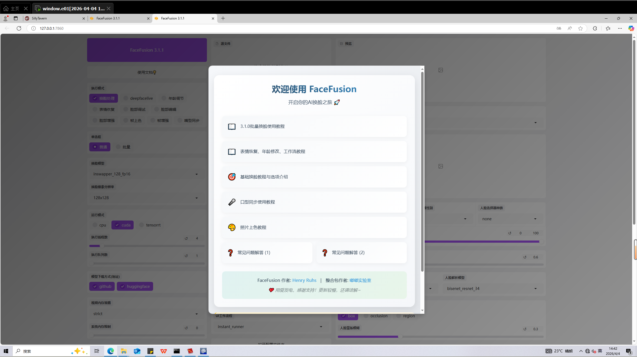Open the 表情恢复、年龄修改、工作流教程 card
Screen dimensions: 637x357
314,152
